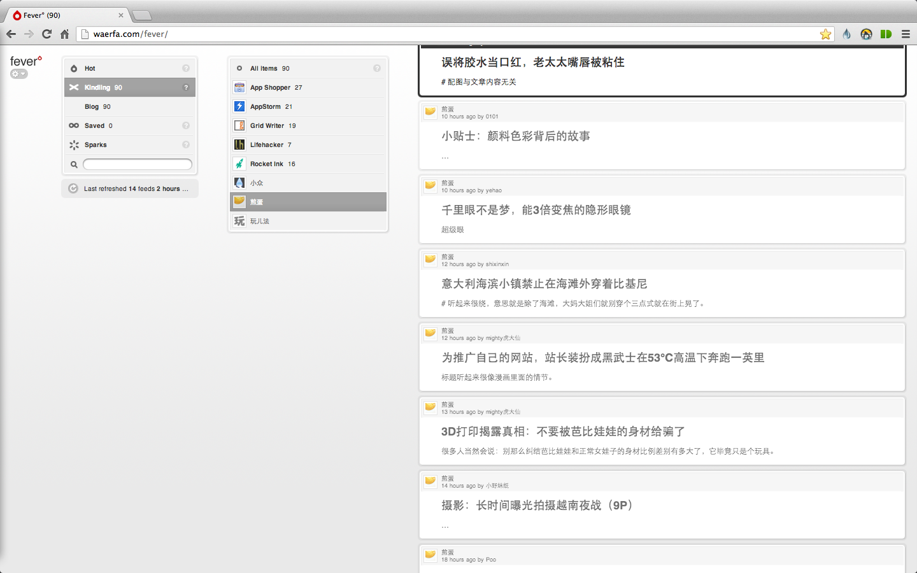
Task: Select the 玩儿法 feed
Action: click(308, 221)
